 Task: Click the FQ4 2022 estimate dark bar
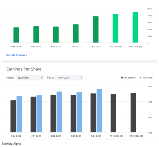click(13, 116)
